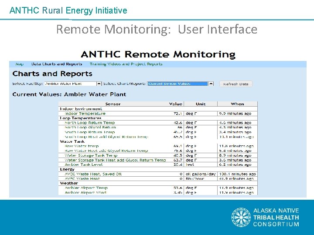Open the Ambler Airport Temp sensor link
Image resolution: width=314 pixels, height=235 pixels.
86,188
